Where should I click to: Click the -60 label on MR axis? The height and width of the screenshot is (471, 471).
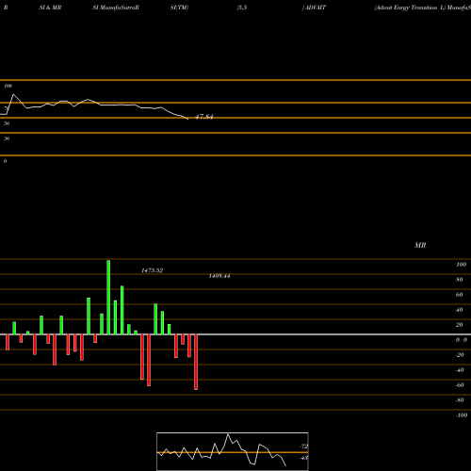pyautogui.click(x=460, y=385)
